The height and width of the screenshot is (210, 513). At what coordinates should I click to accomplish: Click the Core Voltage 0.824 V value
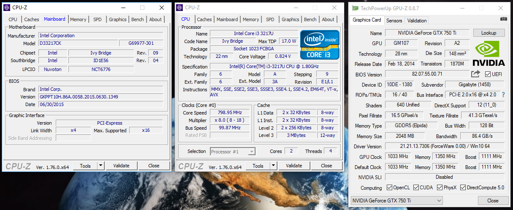(x=283, y=56)
